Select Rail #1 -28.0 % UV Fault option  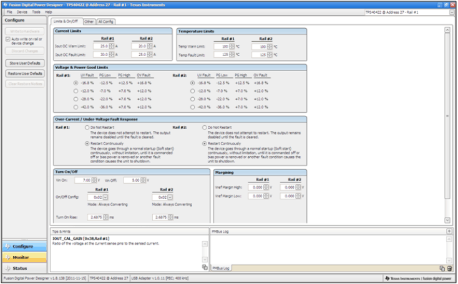(x=76, y=99)
